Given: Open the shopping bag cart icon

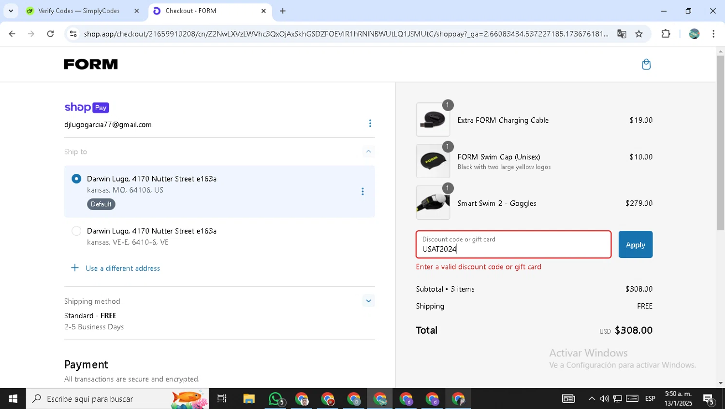Looking at the screenshot, I should pos(646,64).
